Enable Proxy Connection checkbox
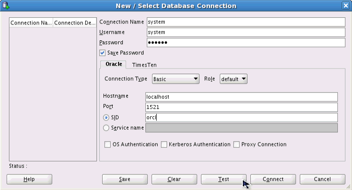The image size is (352, 190). click(236, 144)
